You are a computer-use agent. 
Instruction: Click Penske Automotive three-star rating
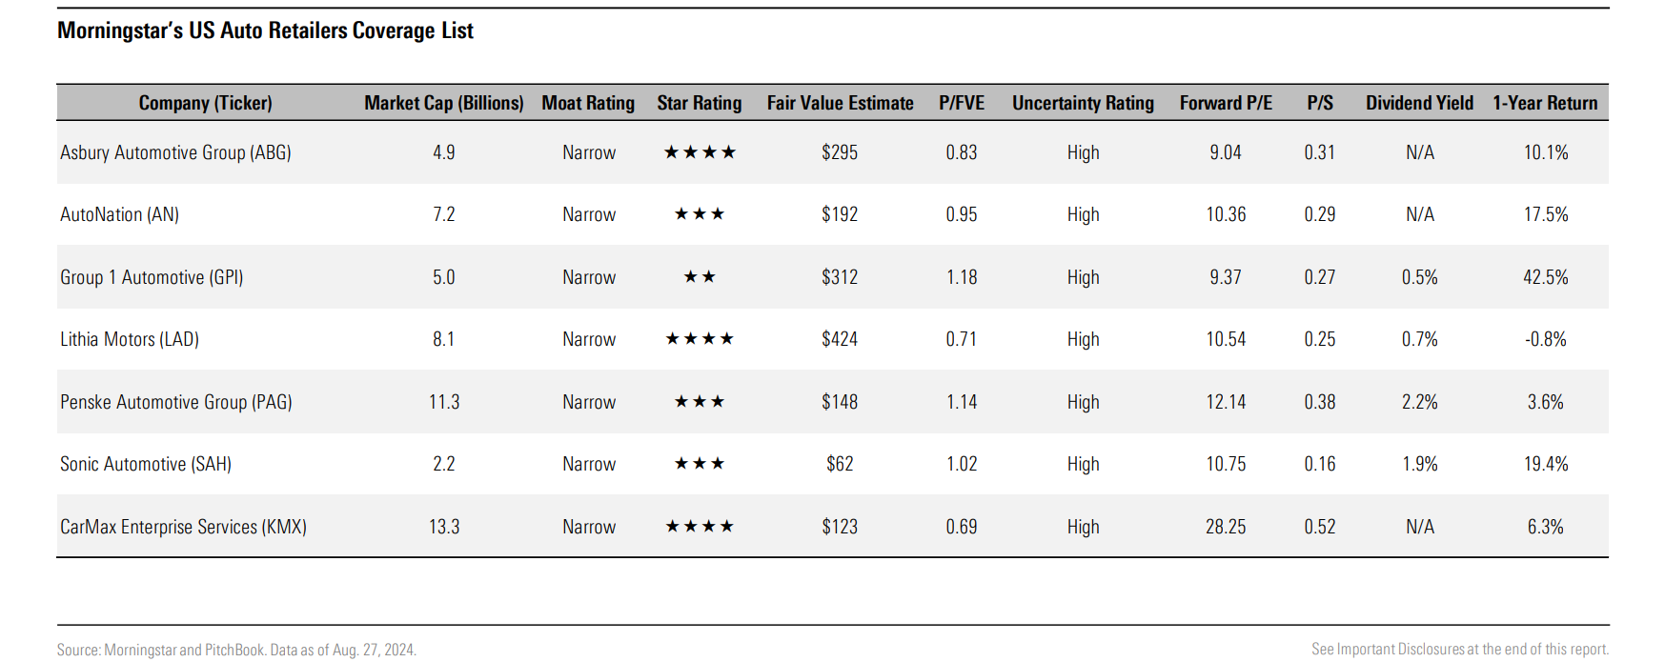700,402
